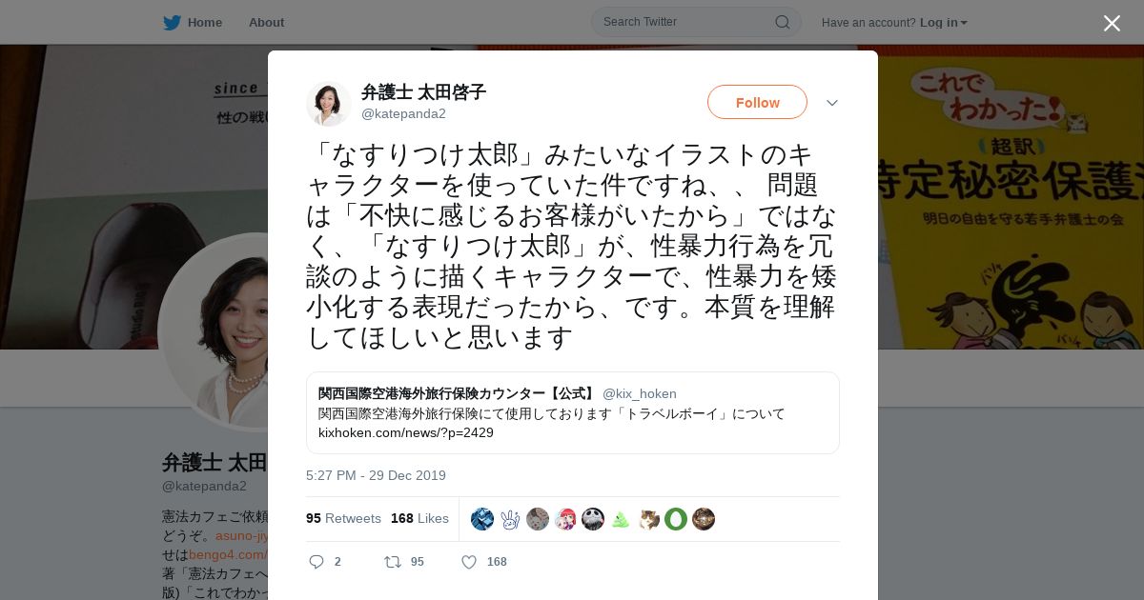Click the Twitter bird Home icon

coord(172,22)
